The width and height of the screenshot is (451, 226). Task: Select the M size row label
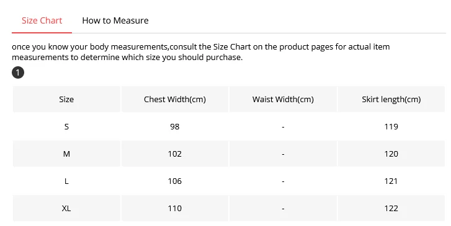[66, 154]
